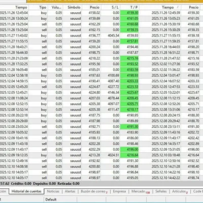Click the sell type in row priced 4185.01
This screenshot has height=203, width=203.
(x=44, y=70)
